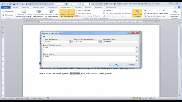Open Terminer & fusionner menu
Viewport: 182px width, 102px height.
tap(175, 14)
